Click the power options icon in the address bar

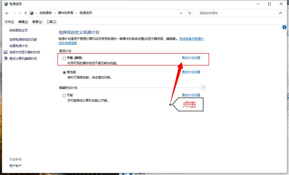31,13
